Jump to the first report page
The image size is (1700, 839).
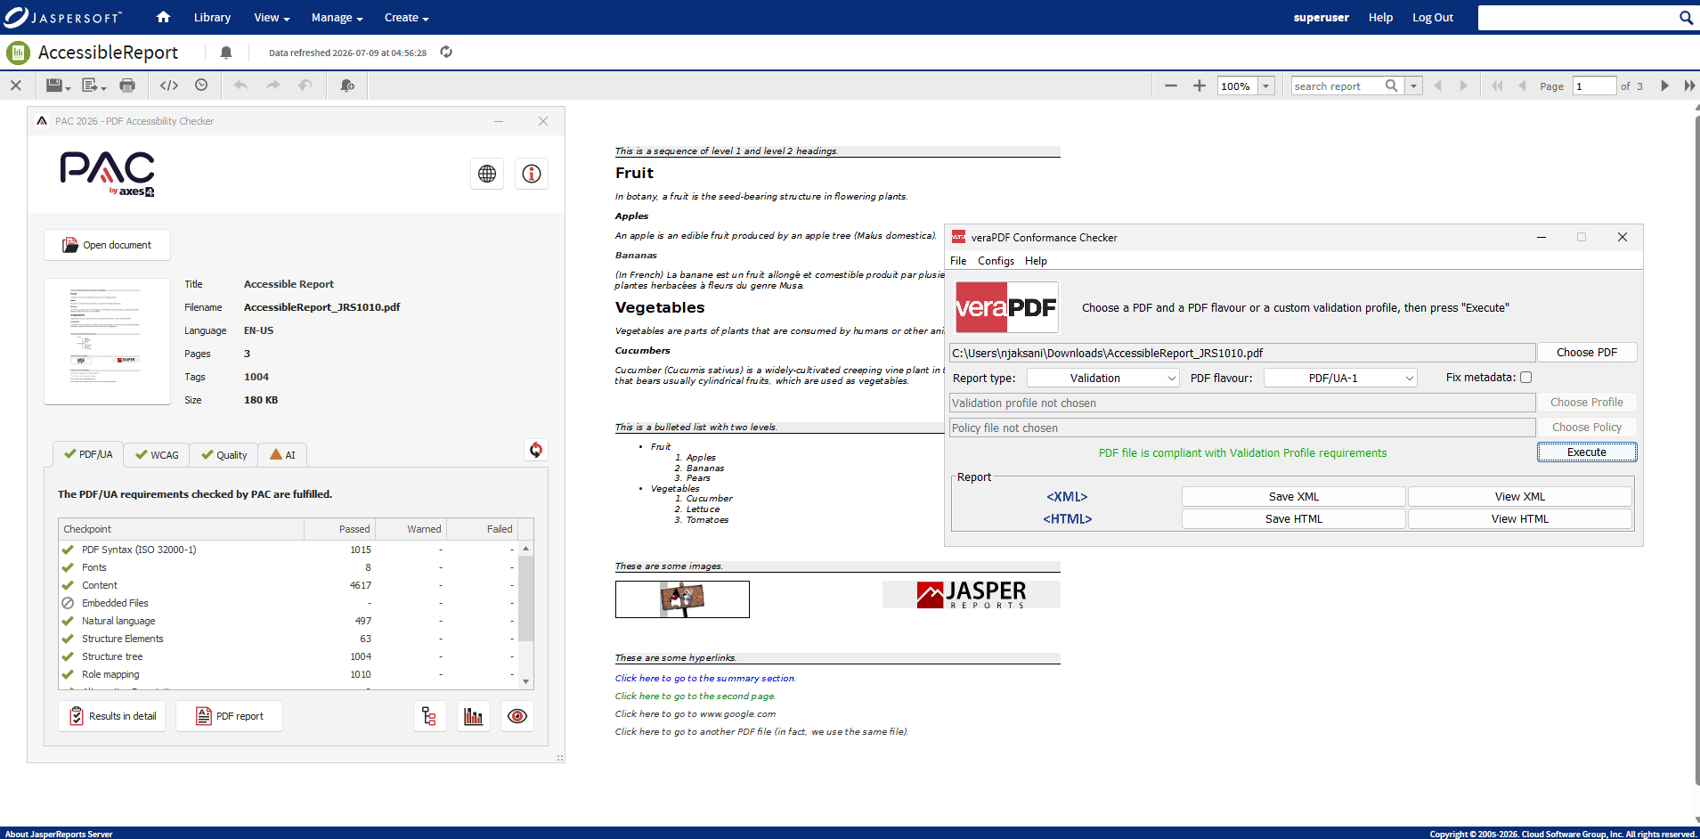(x=1497, y=86)
